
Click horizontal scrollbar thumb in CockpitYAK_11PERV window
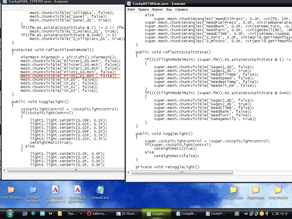tap(66, 170)
